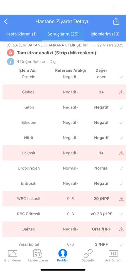Select the Sonuçlarım (25) tab
The image size is (126, 273).
[x=63, y=34]
